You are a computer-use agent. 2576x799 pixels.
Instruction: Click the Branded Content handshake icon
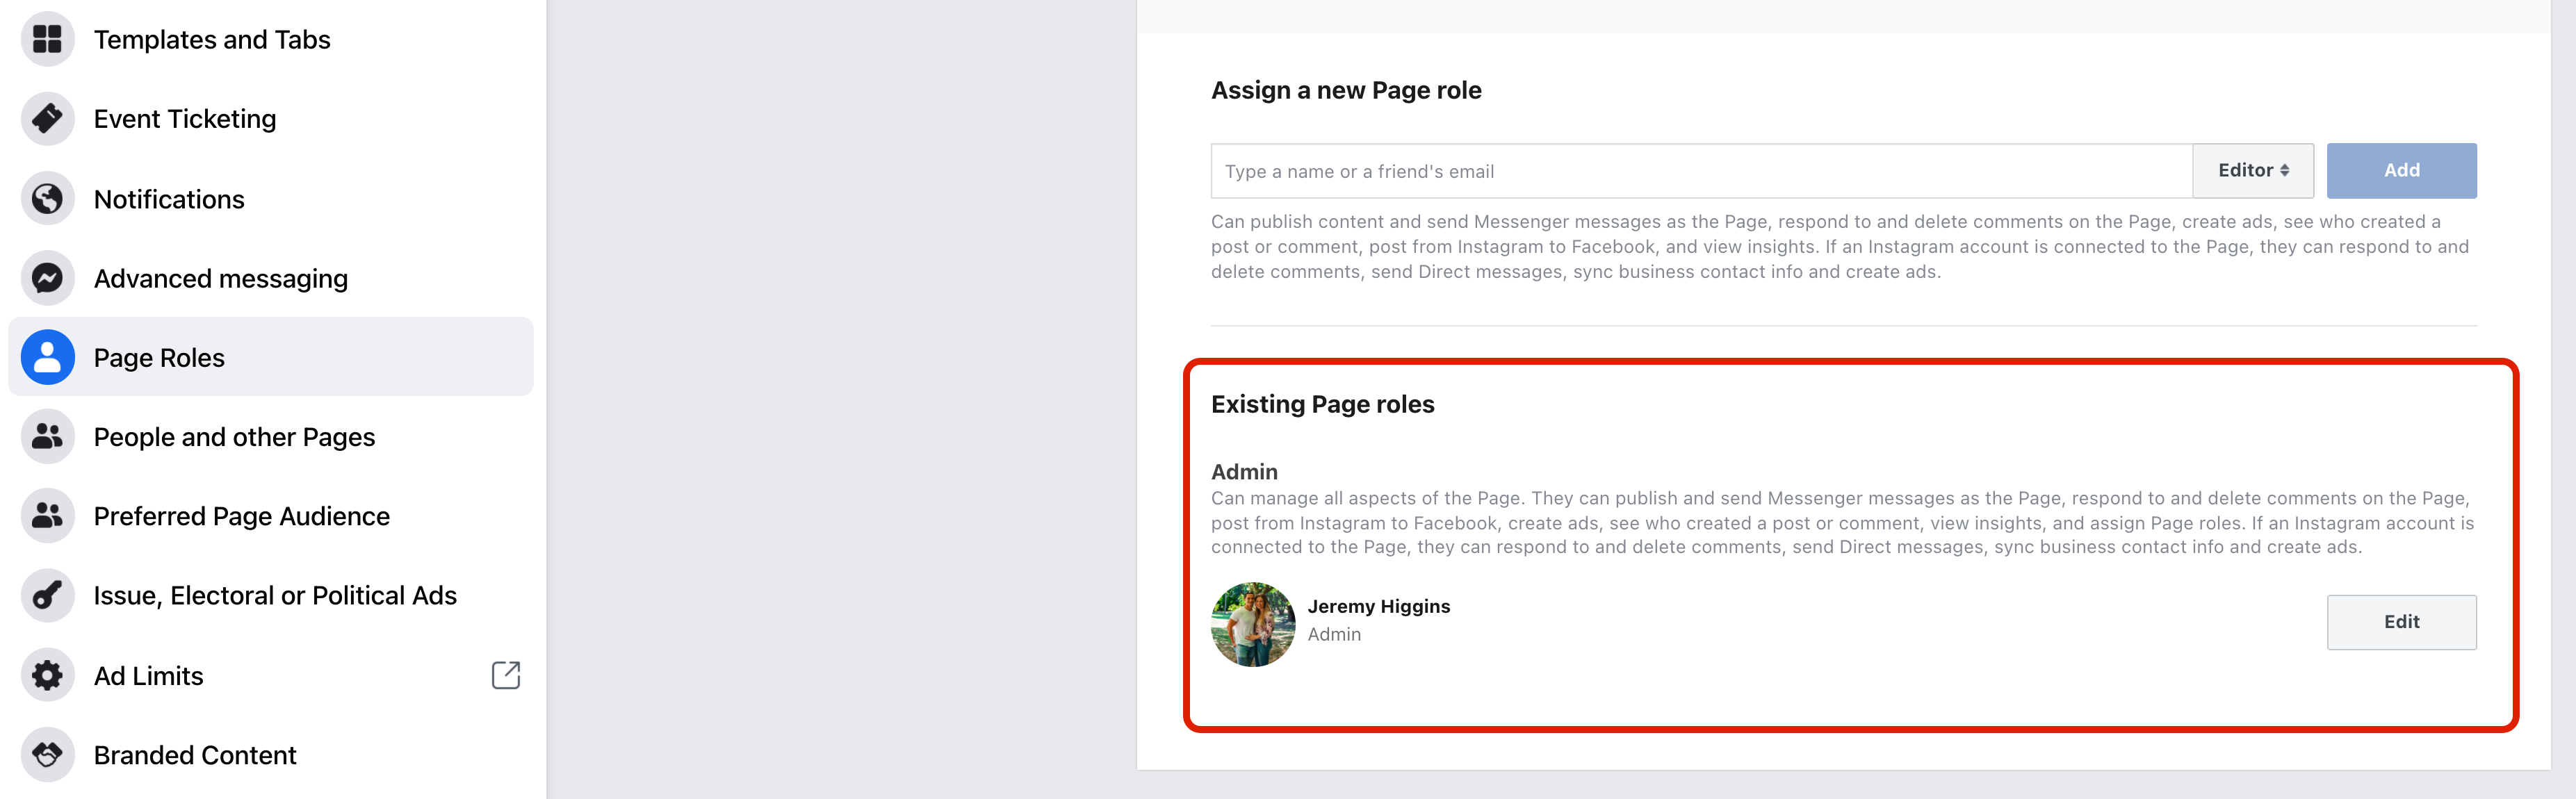point(47,754)
